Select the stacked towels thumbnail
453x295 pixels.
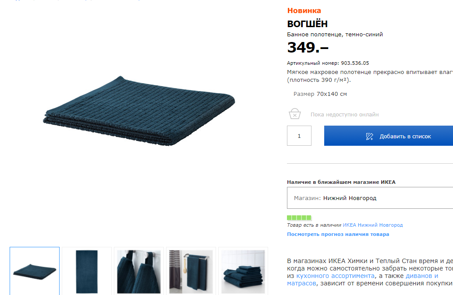pyautogui.click(x=243, y=271)
